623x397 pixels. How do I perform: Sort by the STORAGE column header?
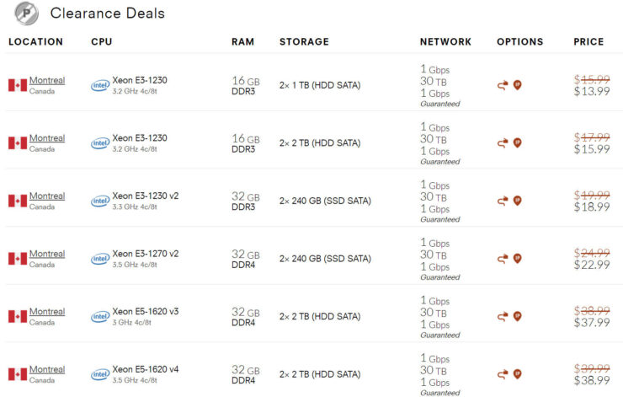pyautogui.click(x=304, y=42)
